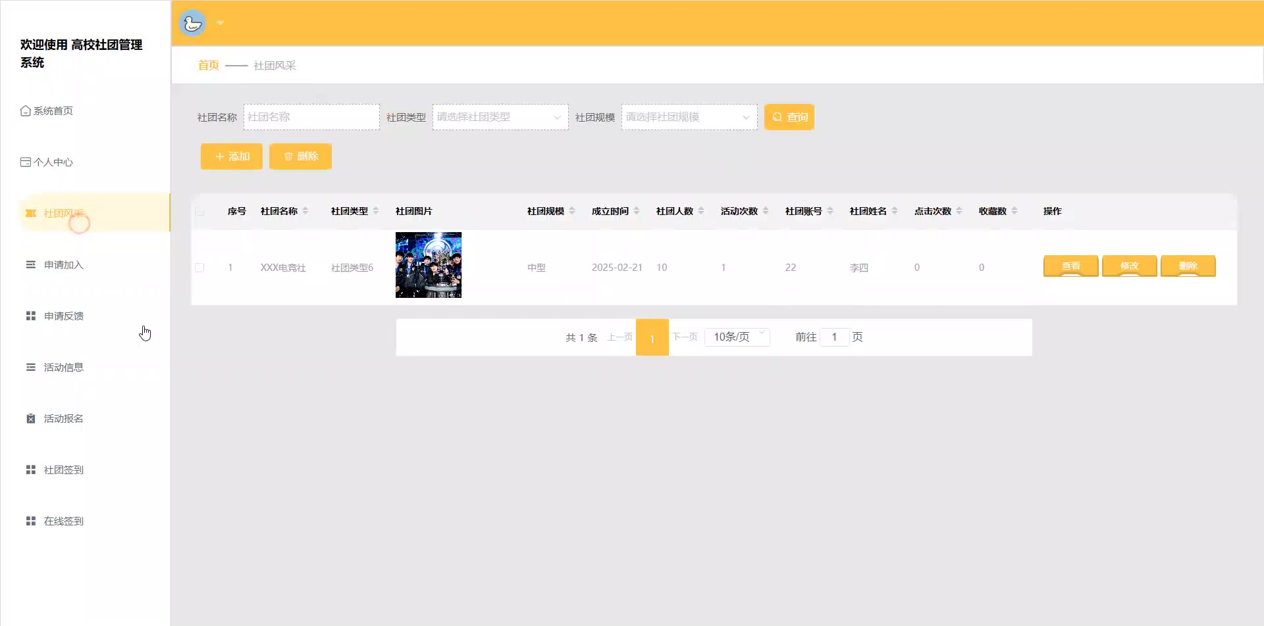Go to 在线签到 in sidebar menu
Screen dimensions: 1264x626
[63, 521]
